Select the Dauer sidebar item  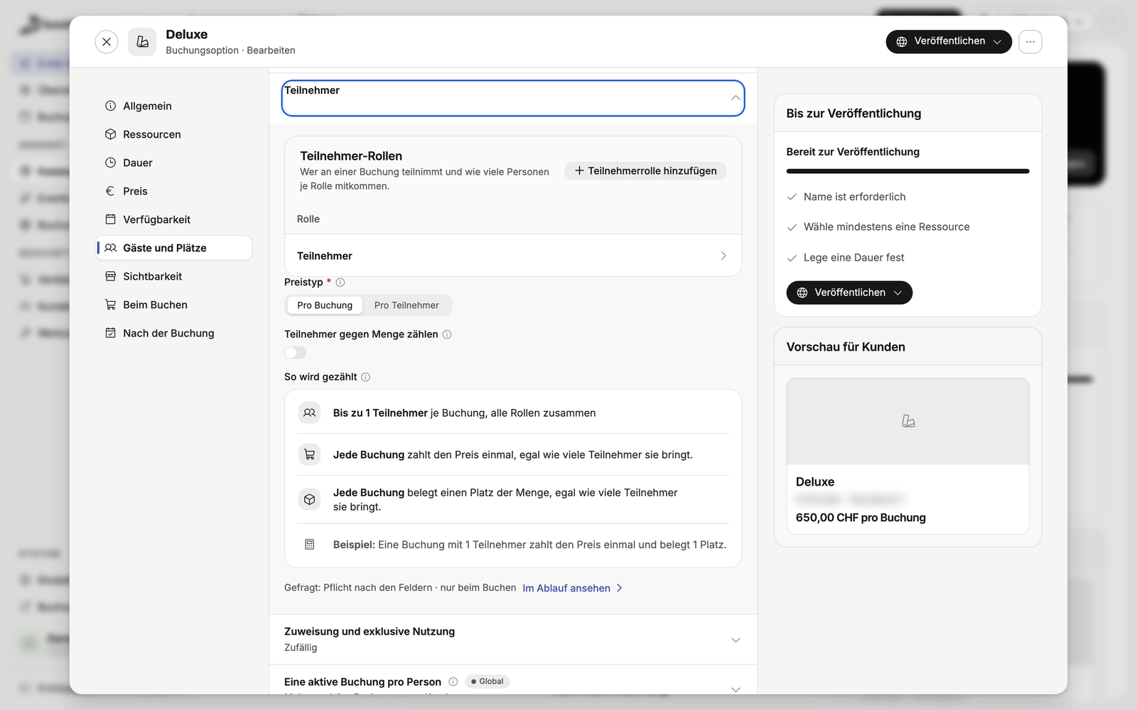pos(174,163)
